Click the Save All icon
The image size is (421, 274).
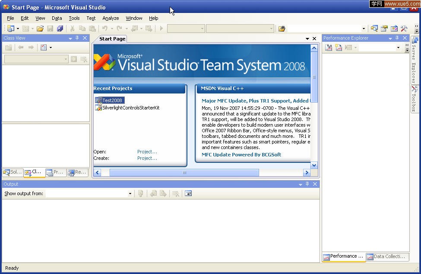[x=60, y=28]
